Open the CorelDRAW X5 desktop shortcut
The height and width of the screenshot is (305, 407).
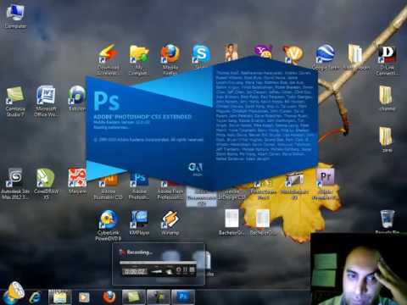click(46, 184)
